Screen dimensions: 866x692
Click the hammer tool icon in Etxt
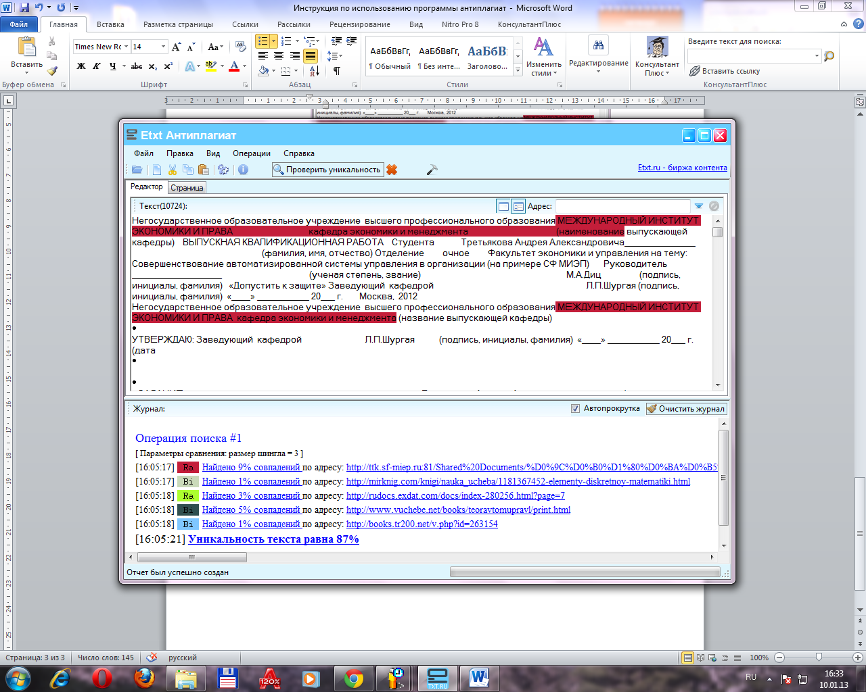[x=432, y=170]
